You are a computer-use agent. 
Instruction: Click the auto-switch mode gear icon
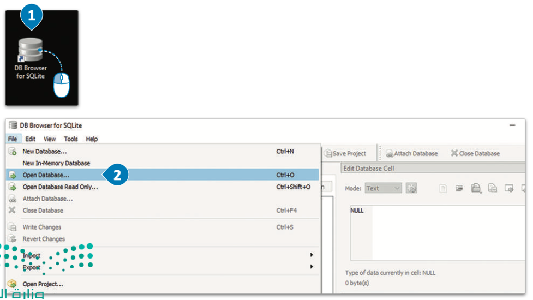pyautogui.click(x=411, y=188)
